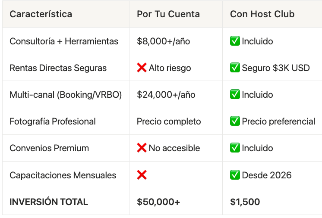
Task: Select the Característica column header
Action: coord(41,14)
